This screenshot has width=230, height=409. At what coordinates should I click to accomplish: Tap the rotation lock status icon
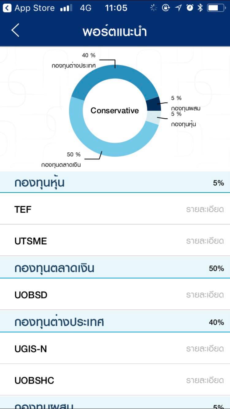point(166,8)
